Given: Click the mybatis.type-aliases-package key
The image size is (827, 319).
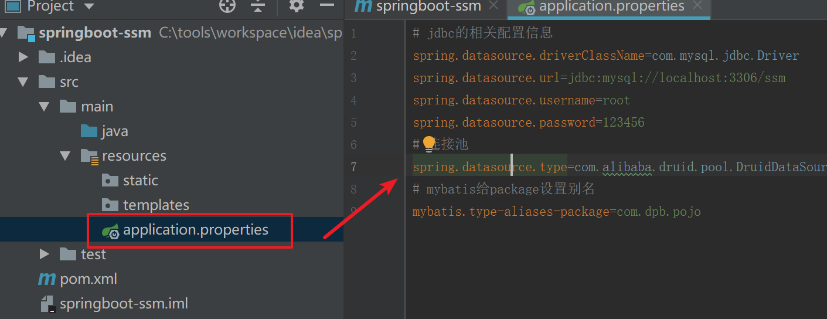Looking at the screenshot, I should [x=511, y=212].
